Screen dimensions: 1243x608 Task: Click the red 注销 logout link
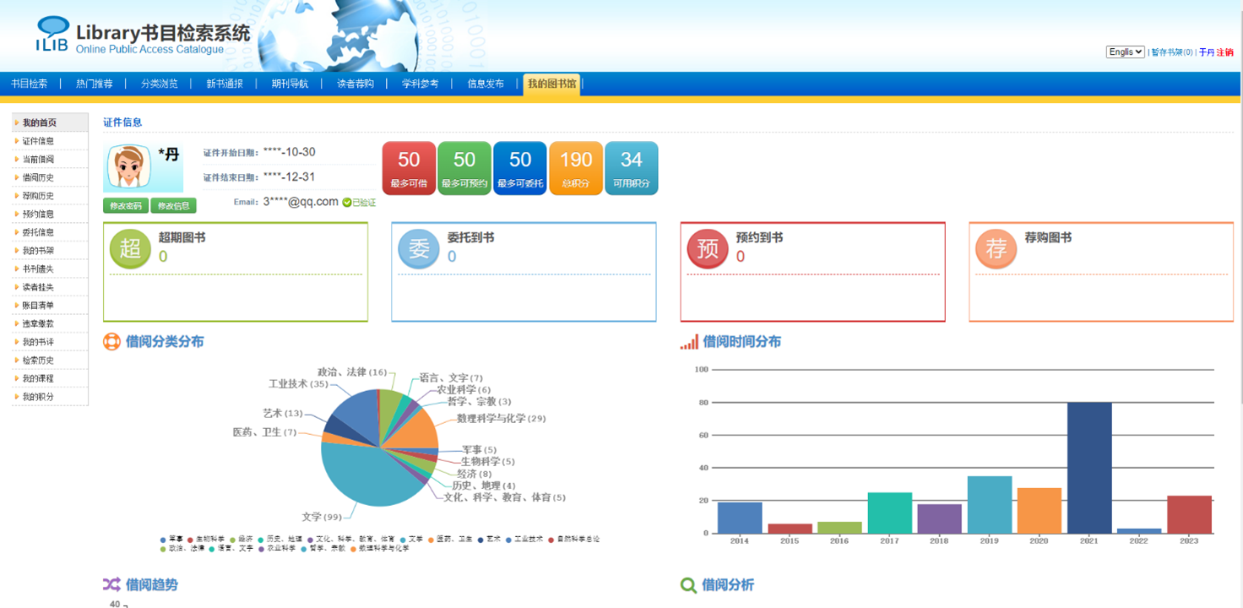(x=1224, y=52)
